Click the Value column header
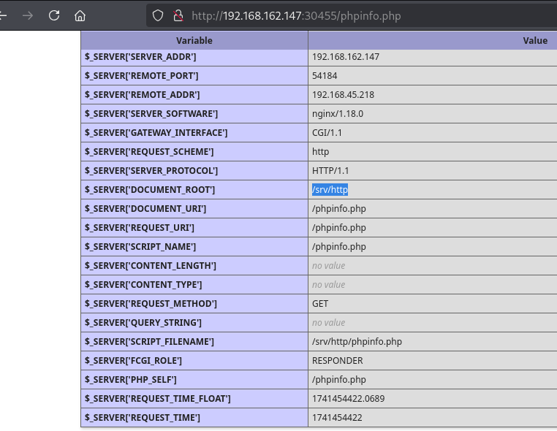 click(433, 40)
